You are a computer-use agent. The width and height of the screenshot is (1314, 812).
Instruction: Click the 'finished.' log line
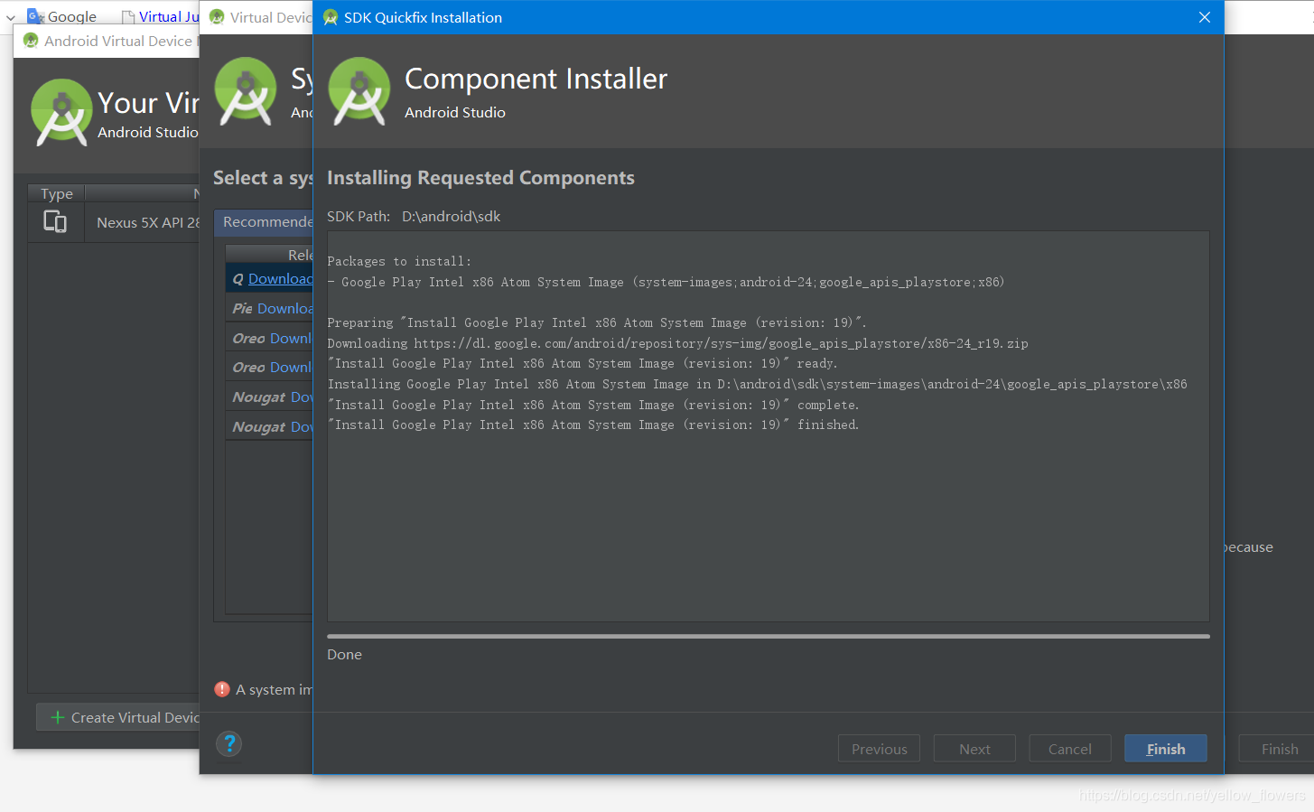pyautogui.click(x=593, y=425)
